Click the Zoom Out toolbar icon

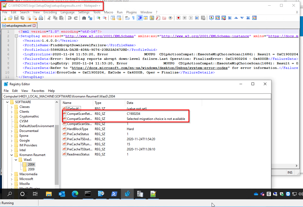pos(105,18)
